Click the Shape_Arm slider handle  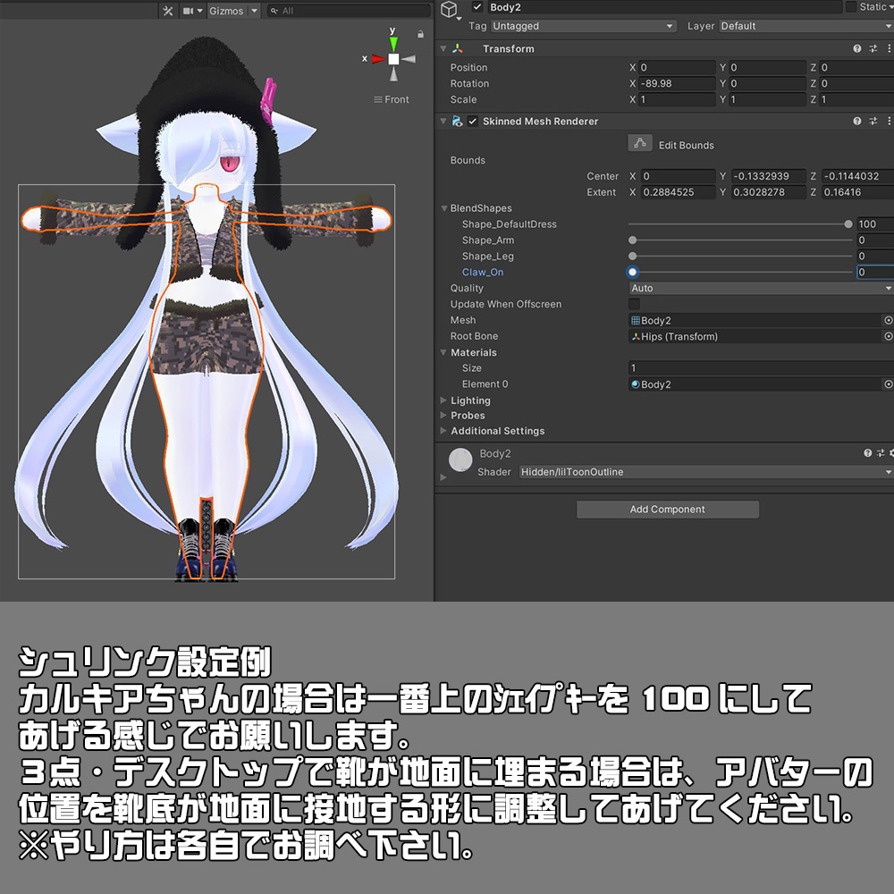click(632, 240)
